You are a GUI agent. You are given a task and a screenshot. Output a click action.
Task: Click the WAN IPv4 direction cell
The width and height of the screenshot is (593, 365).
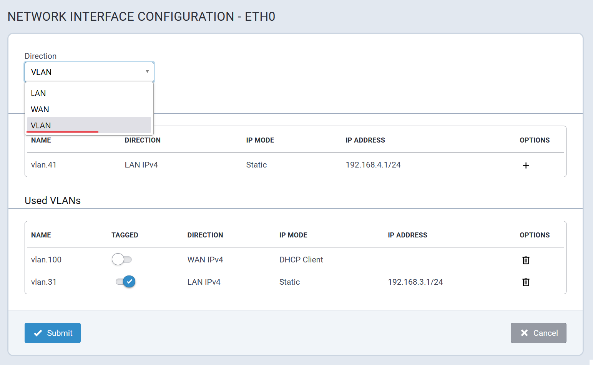[x=205, y=260]
